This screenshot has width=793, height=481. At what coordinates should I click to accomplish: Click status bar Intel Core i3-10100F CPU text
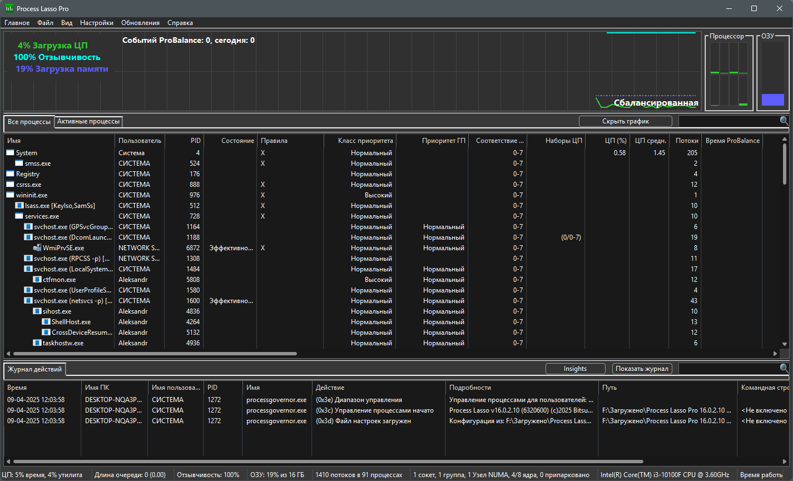[665, 475]
